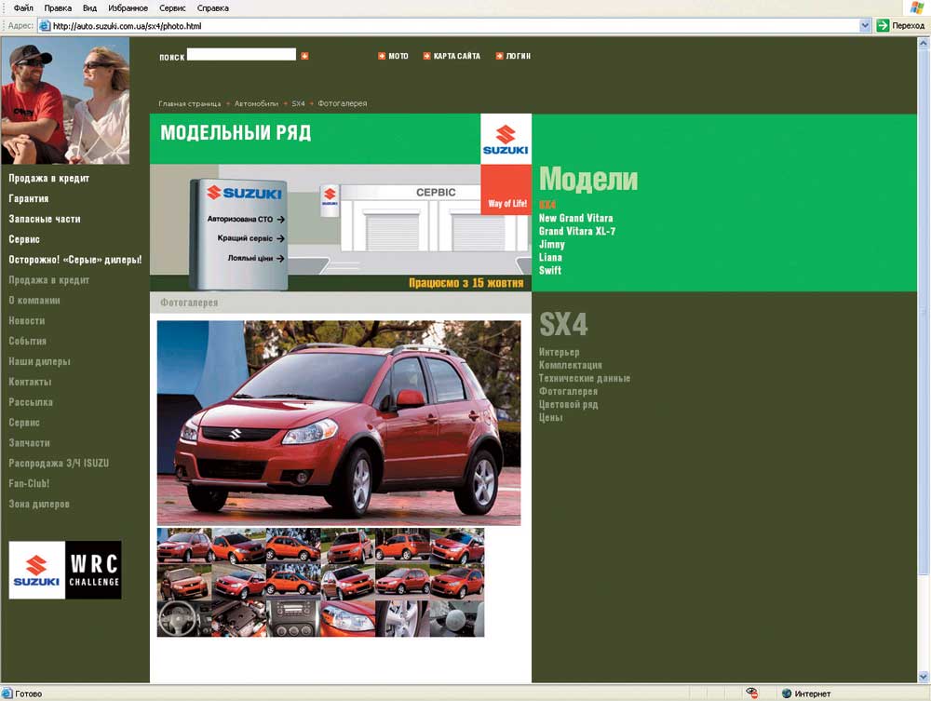
Task: Click the Suzuki logo in the header banner
Action: pos(506,140)
